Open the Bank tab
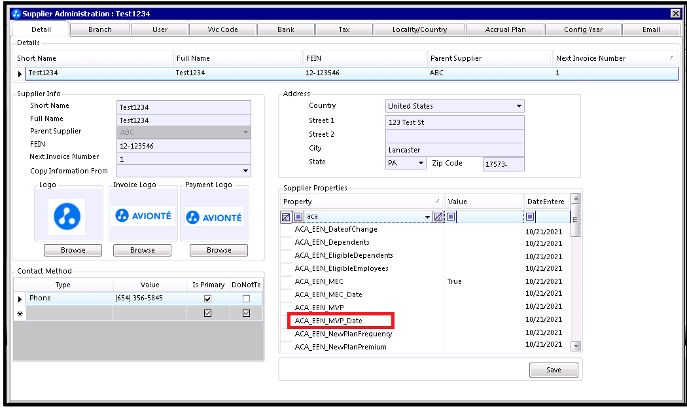Image resolution: width=687 pixels, height=409 pixels. pos(286,30)
